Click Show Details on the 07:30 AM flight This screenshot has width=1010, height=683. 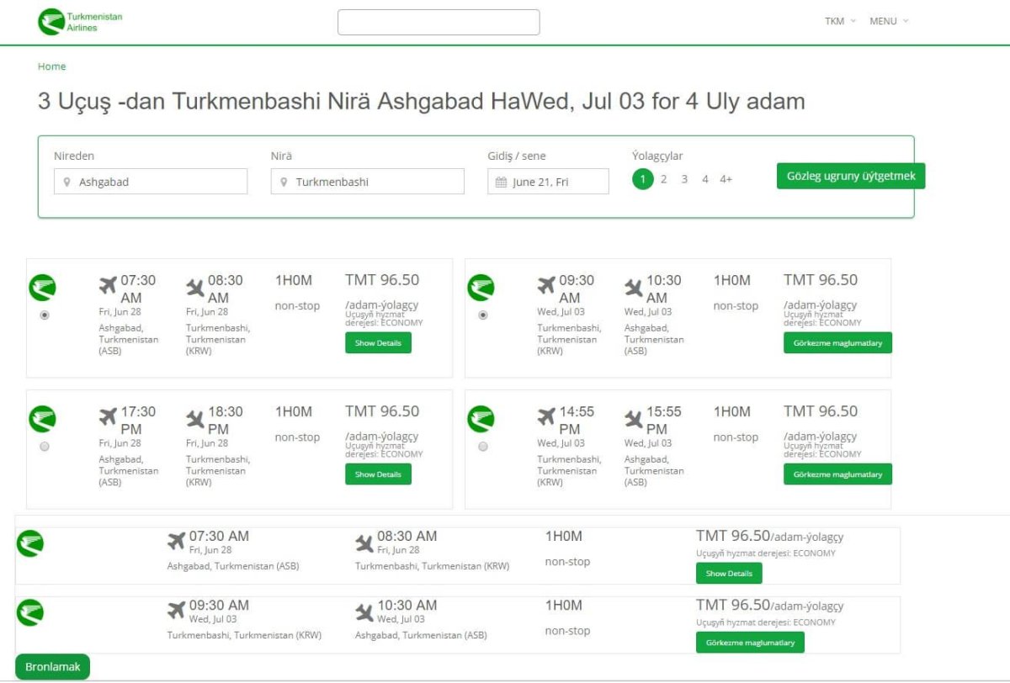(378, 342)
